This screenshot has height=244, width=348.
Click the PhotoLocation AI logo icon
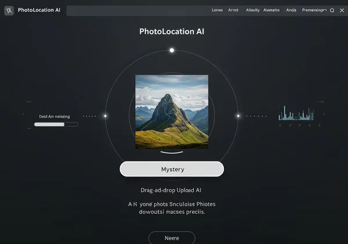coord(9,10)
